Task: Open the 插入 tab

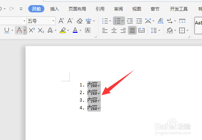Action: (55, 9)
